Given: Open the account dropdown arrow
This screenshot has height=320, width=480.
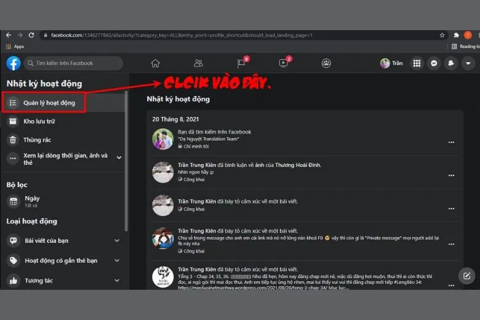Looking at the screenshot, I should pos(468,63).
